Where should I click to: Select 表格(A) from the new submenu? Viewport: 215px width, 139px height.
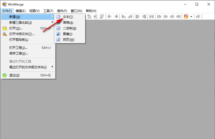tap(70, 22)
